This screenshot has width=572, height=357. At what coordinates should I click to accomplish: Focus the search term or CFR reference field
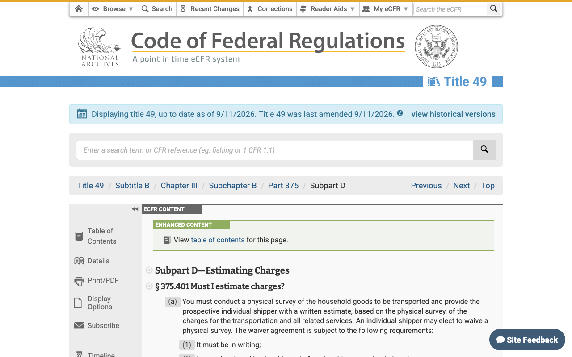point(274,150)
